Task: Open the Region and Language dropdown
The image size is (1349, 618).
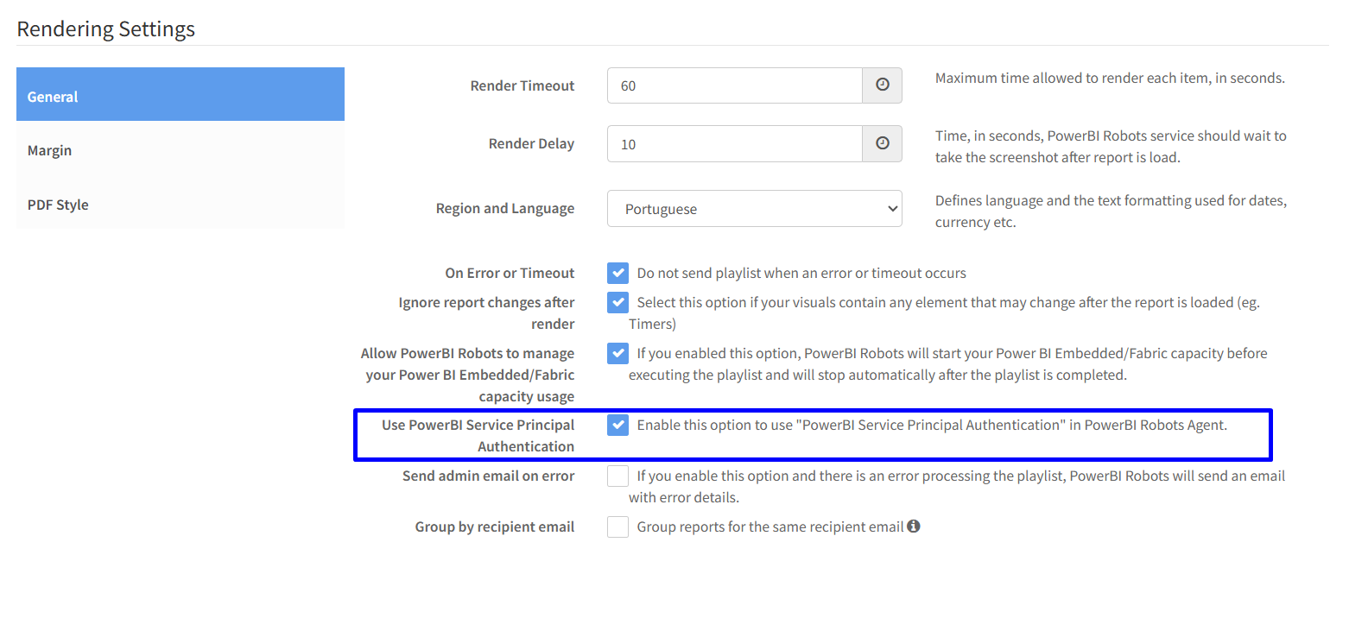Action: (754, 209)
